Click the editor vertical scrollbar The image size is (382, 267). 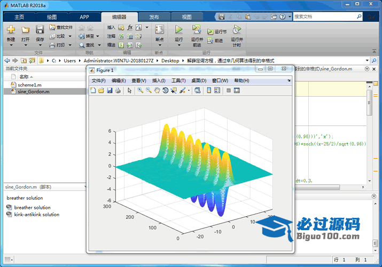coord(370,102)
